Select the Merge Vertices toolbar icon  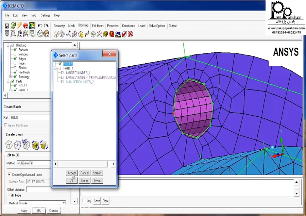[68, 34]
